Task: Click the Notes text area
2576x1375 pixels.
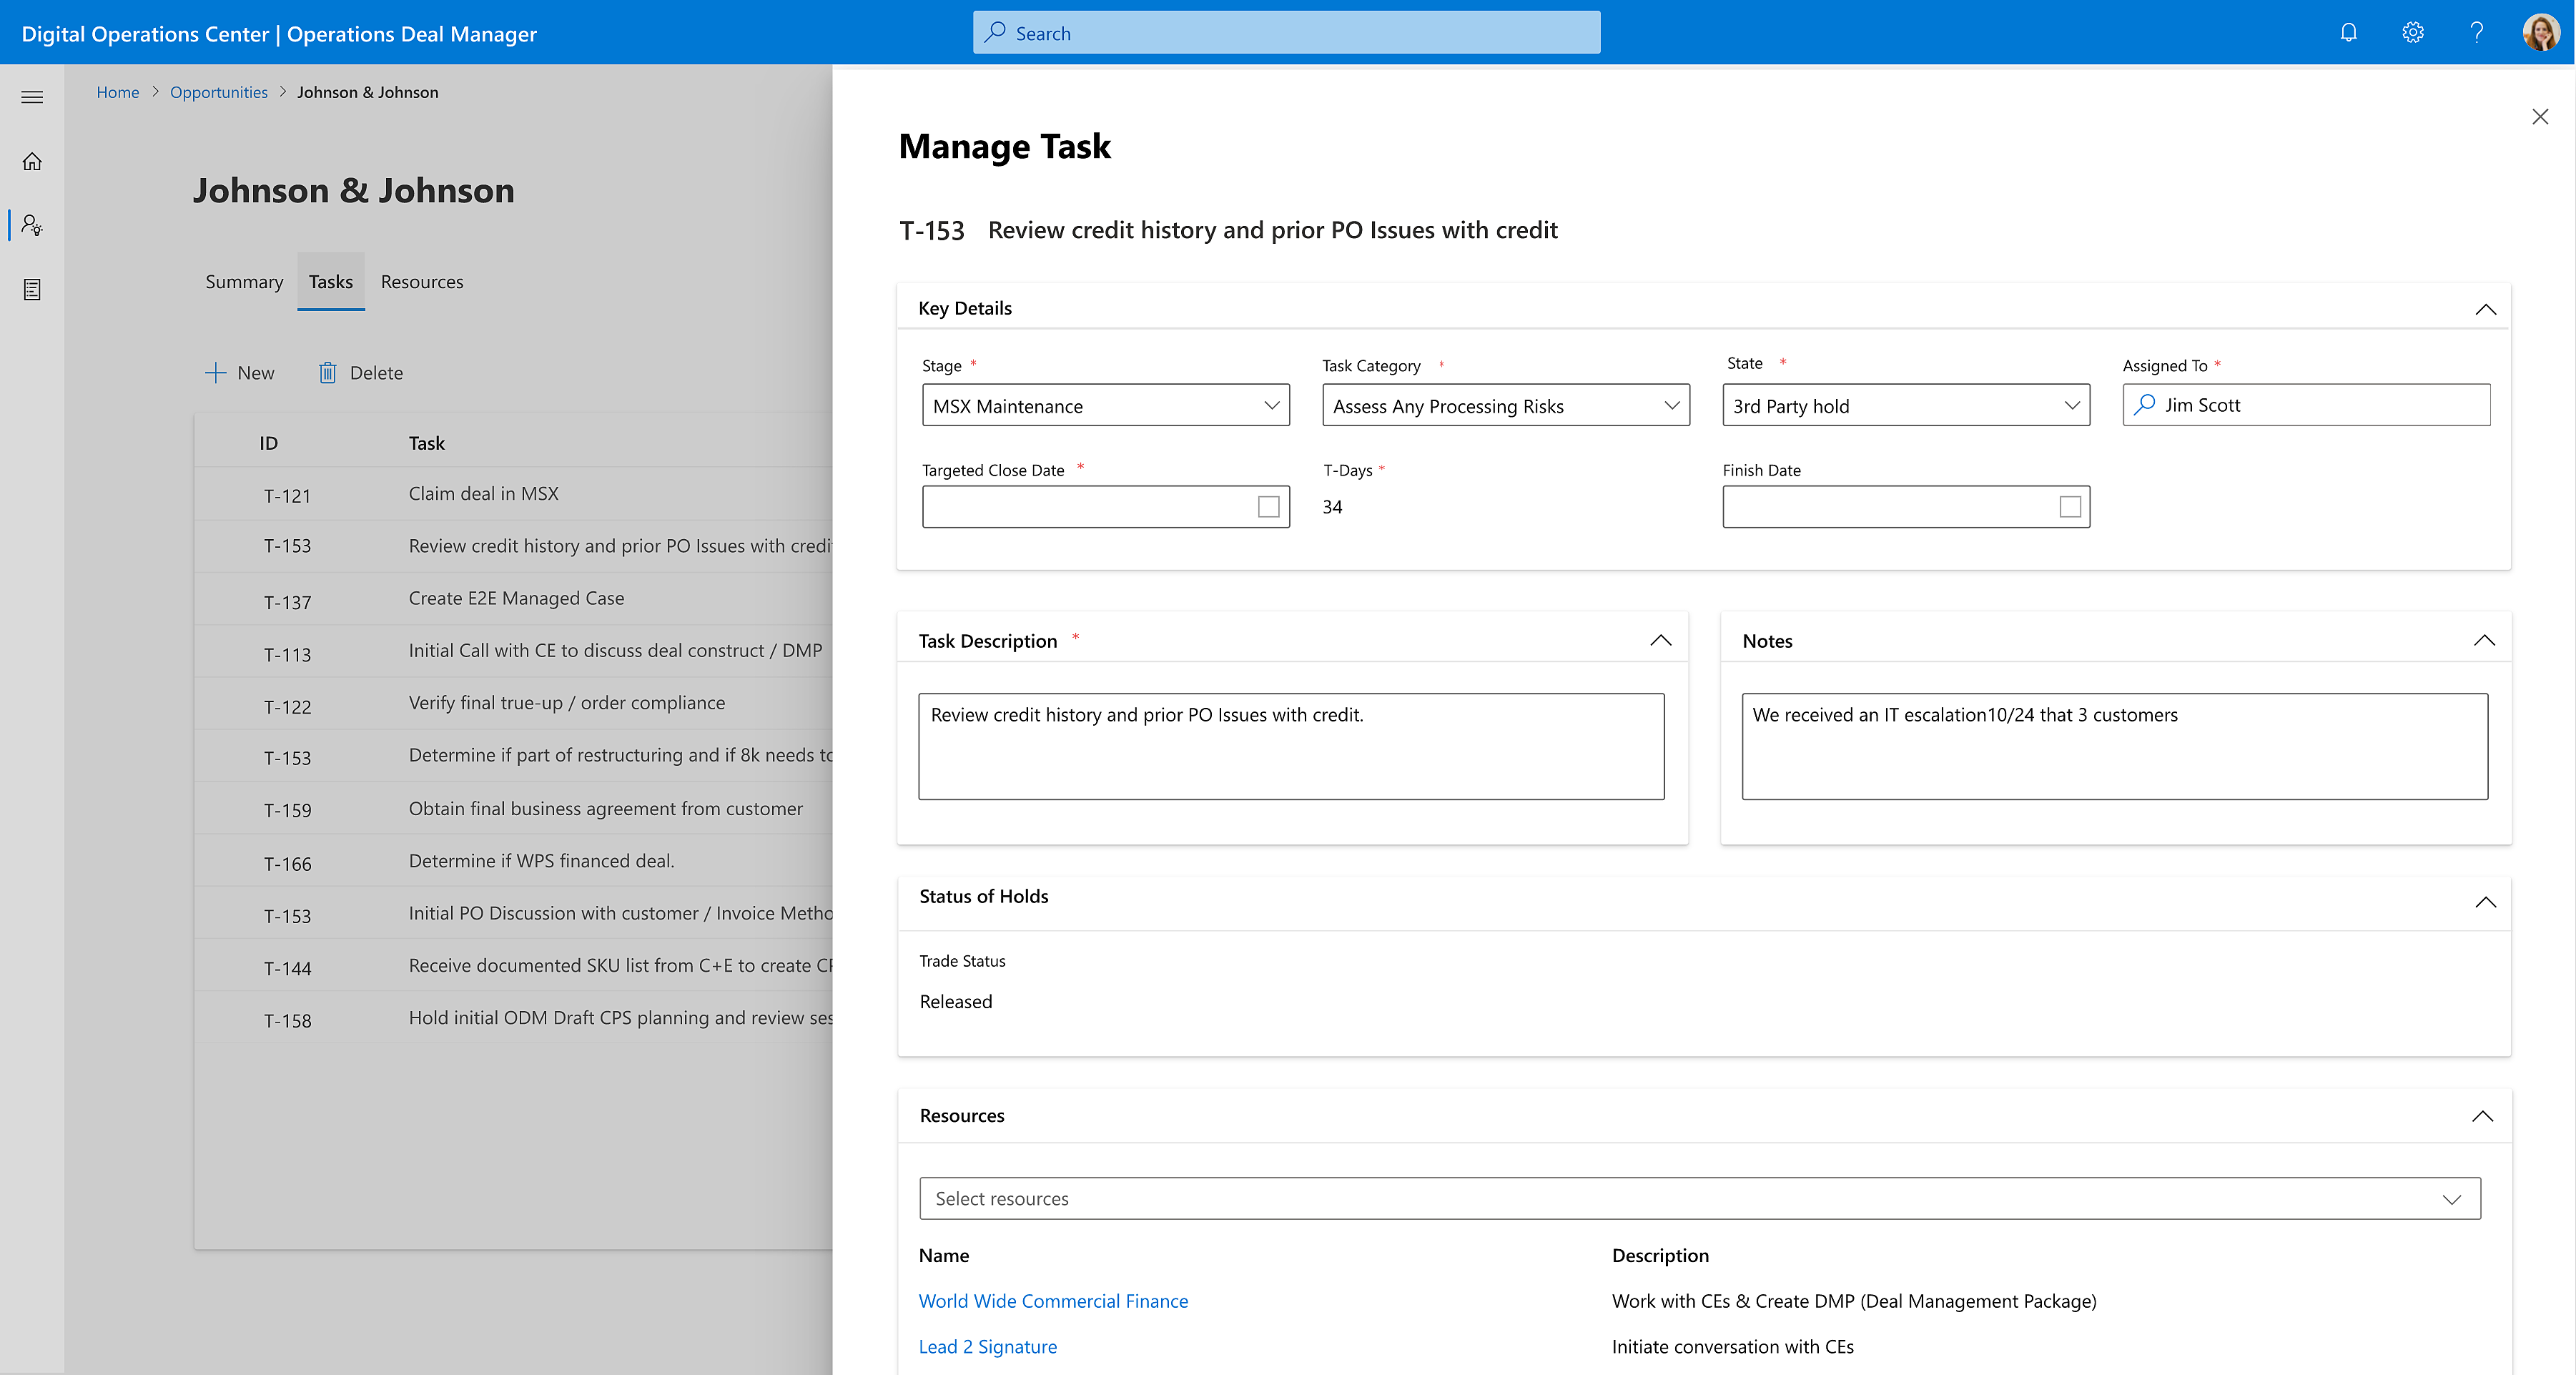Action: (x=2114, y=746)
